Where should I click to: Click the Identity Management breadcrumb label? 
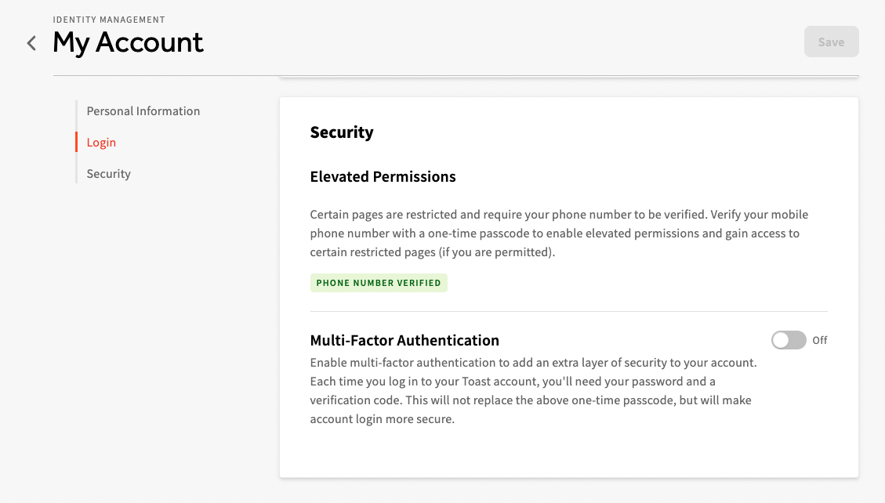pyautogui.click(x=108, y=19)
